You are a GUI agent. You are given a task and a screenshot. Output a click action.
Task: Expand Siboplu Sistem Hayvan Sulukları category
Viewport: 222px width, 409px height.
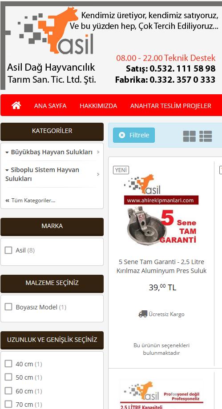[42, 174]
